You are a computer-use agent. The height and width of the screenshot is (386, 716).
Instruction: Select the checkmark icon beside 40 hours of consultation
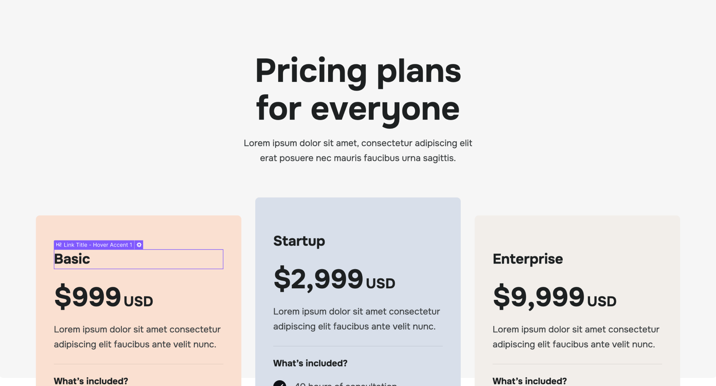point(281,384)
